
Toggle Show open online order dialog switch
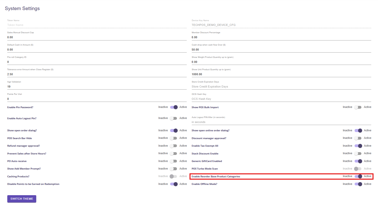click(358, 131)
